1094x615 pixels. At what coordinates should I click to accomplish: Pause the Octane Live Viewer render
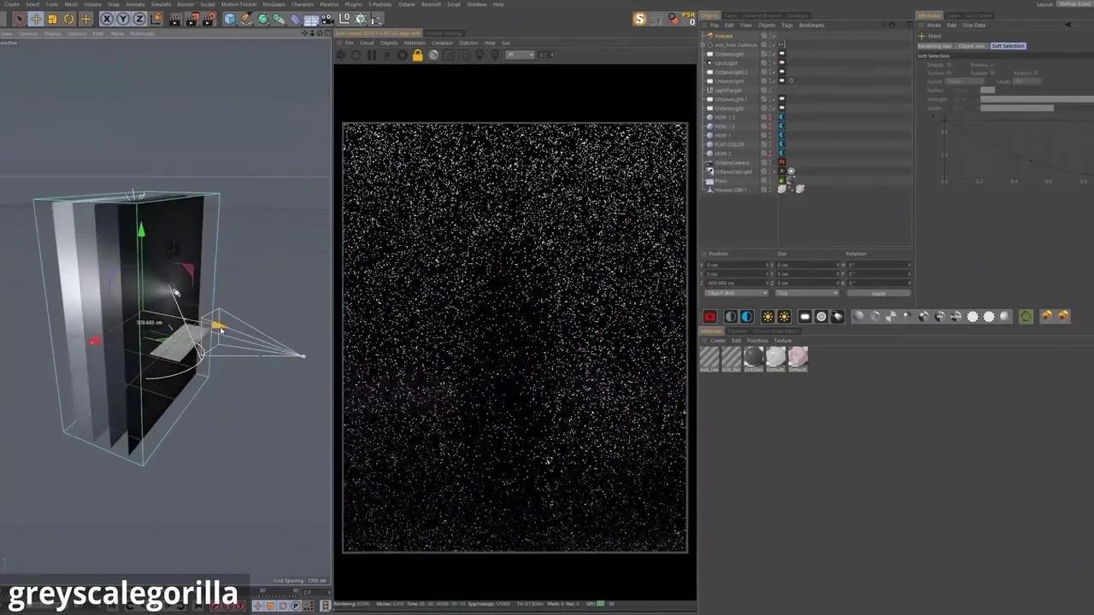tap(372, 56)
